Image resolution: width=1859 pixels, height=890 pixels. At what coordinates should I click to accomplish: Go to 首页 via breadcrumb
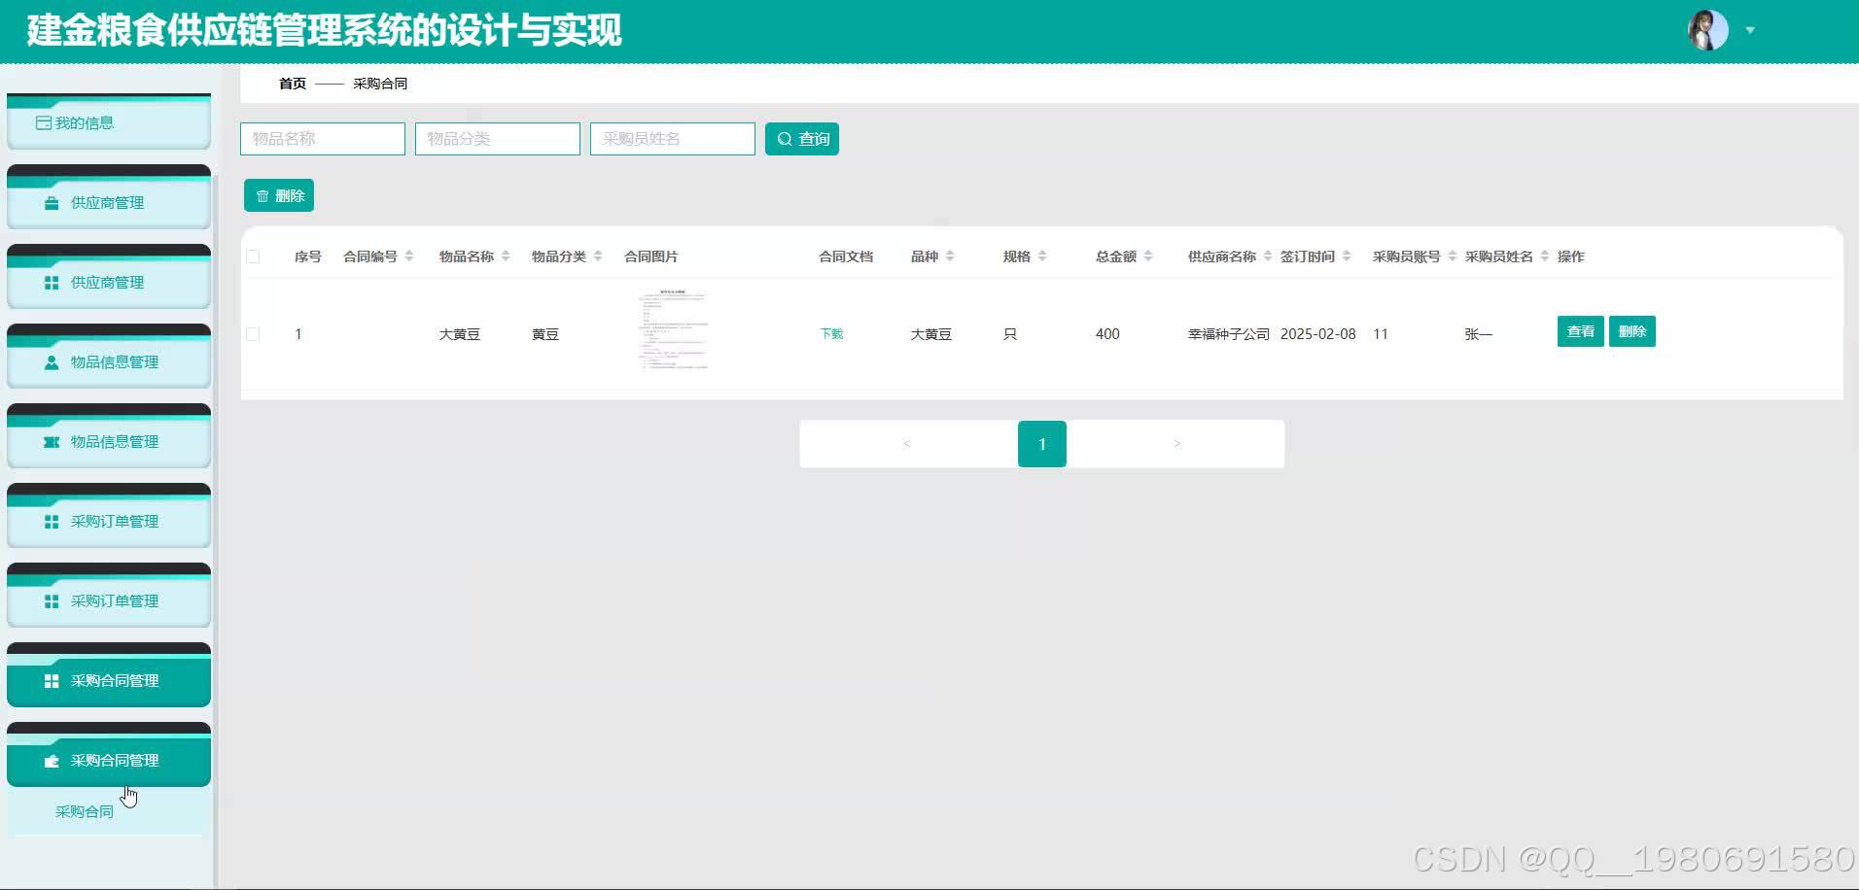point(293,84)
